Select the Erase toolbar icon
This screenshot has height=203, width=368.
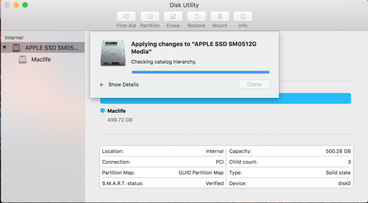[173, 16]
